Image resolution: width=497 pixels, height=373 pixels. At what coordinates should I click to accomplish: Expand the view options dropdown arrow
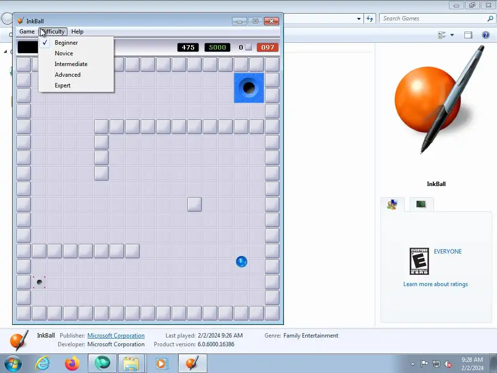point(452,35)
